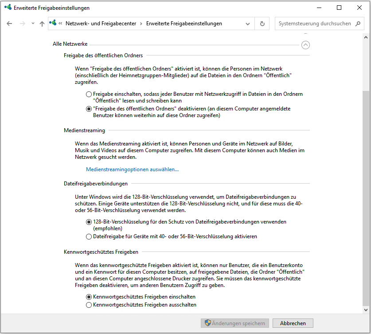This screenshot has width=371, height=334.
Task: Click the application icon in the title bar
Action: tap(6, 8)
